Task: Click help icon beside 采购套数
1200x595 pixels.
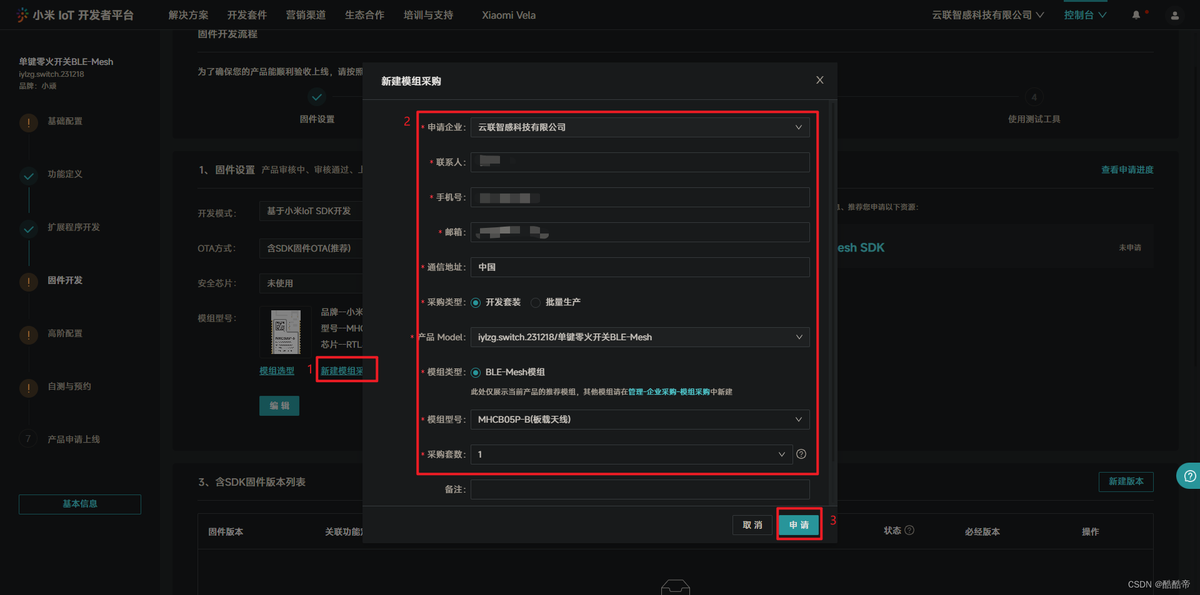Action: click(801, 454)
